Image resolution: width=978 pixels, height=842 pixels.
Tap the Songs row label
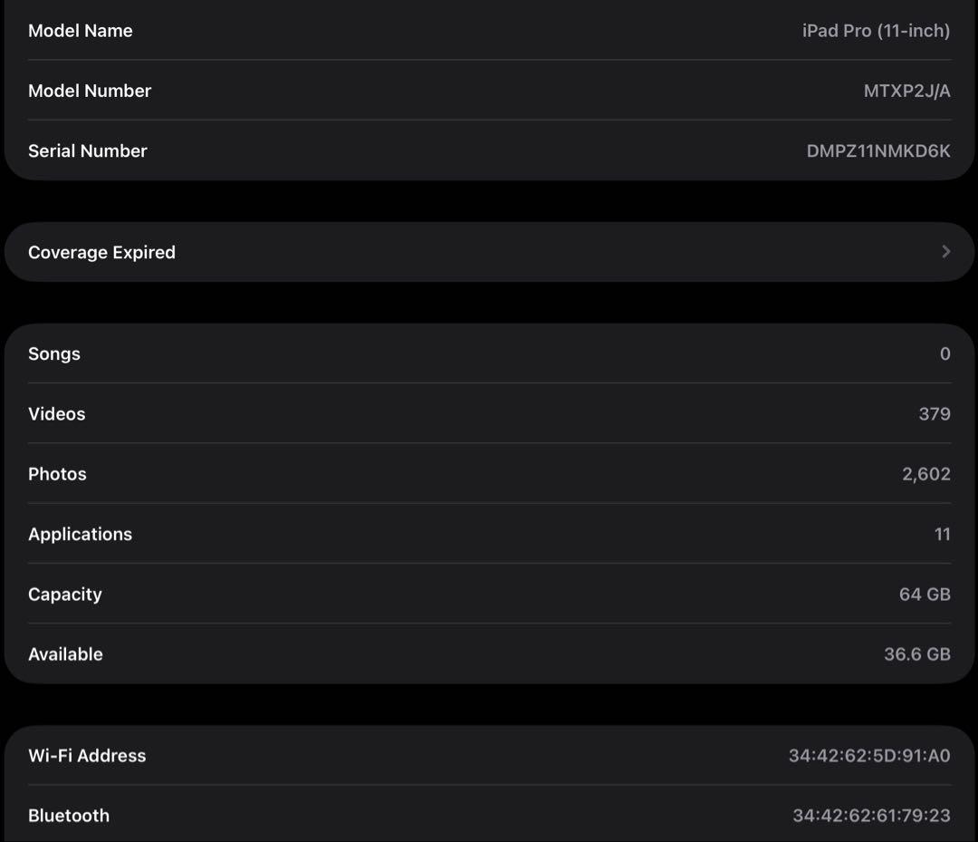[x=54, y=354]
